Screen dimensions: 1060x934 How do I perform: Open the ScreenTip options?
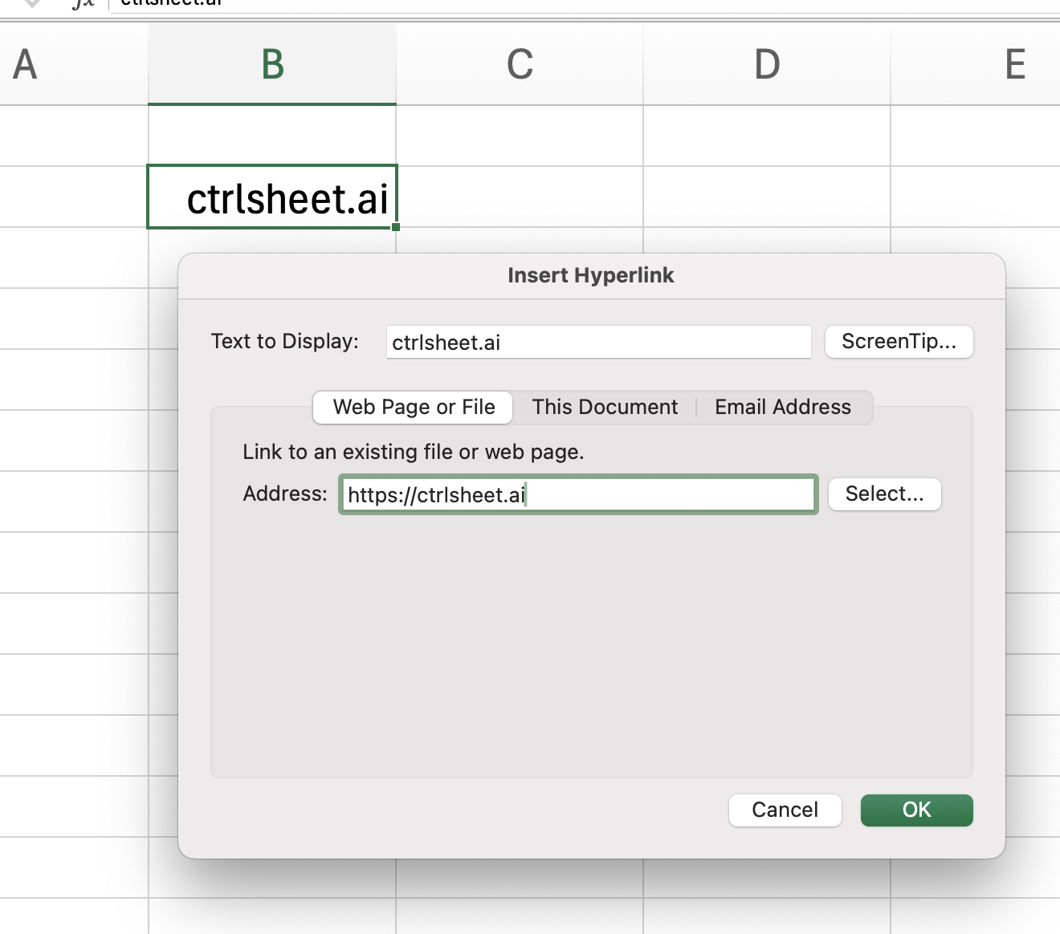tap(899, 342)
